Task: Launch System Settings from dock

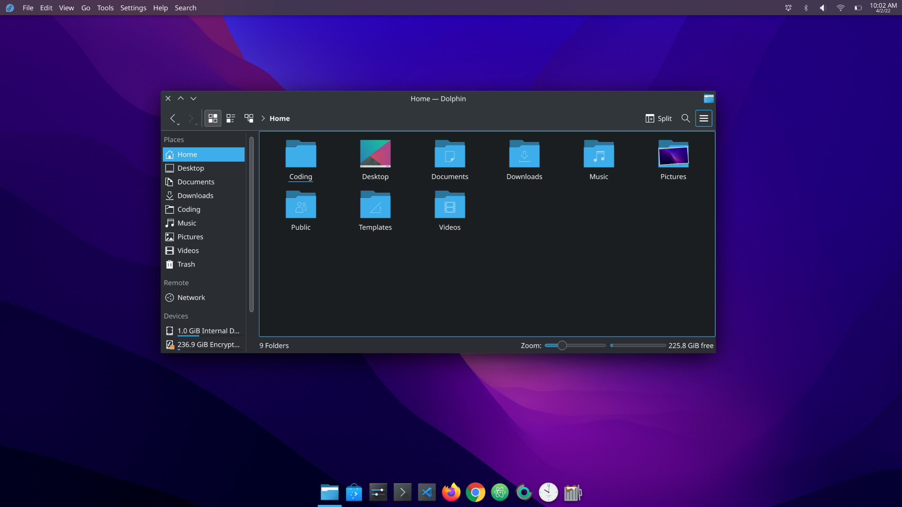Action: pos(378,492)
